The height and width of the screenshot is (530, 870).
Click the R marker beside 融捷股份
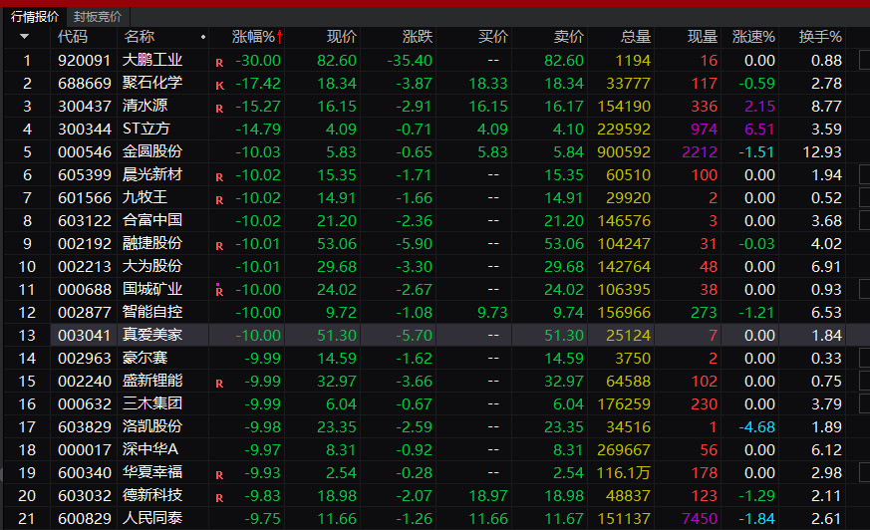219,246
